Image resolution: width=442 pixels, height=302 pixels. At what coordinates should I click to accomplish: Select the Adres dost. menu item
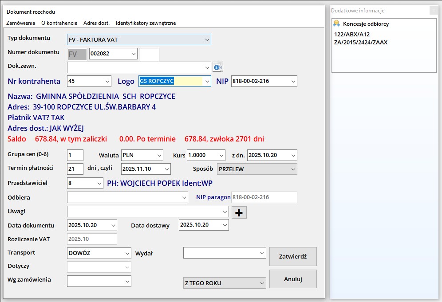click(x=96, y=23)
